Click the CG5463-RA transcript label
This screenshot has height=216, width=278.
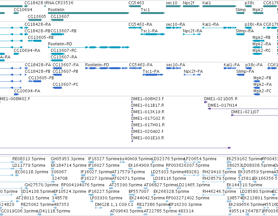pyautogui.click(x=140, y=24)
